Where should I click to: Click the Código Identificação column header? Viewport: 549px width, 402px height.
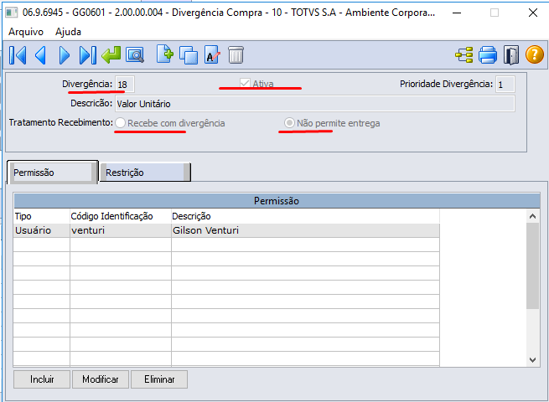pyautogui.click(x=121, y=216)
